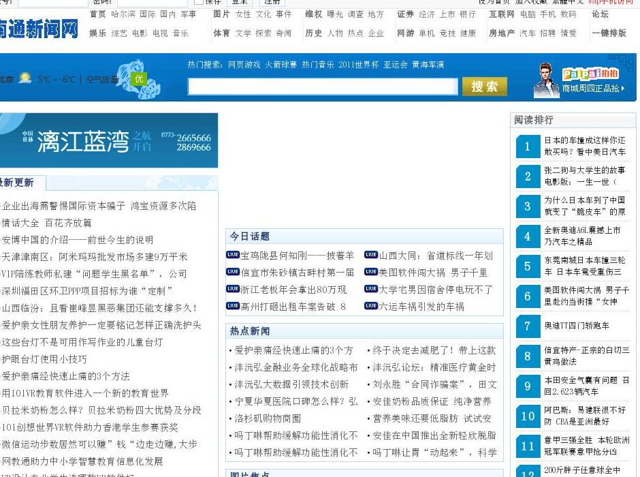Open article 情话大全 百花齐放篇
This screenshot has height=477, width=640.
46,223
